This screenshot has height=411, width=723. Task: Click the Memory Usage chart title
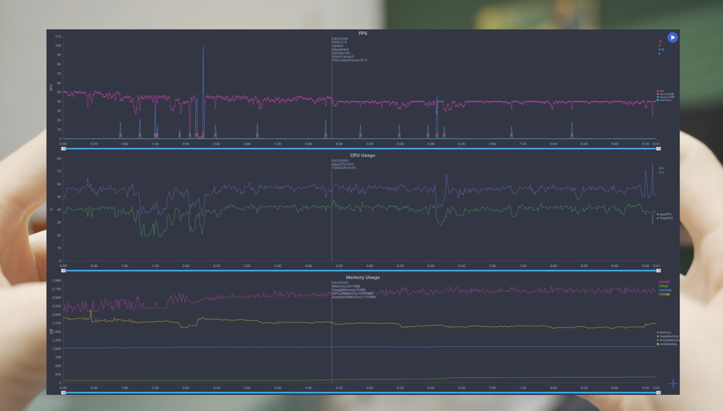point(362,277)
